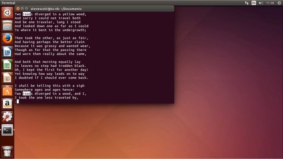The height and width of the screenshot is (159, 283).
Task: Click highlighted 'road' in first line
Action: pos(27,14)
